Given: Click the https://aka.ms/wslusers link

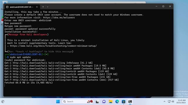Looking at the screenshot, I should click(59, 17).
